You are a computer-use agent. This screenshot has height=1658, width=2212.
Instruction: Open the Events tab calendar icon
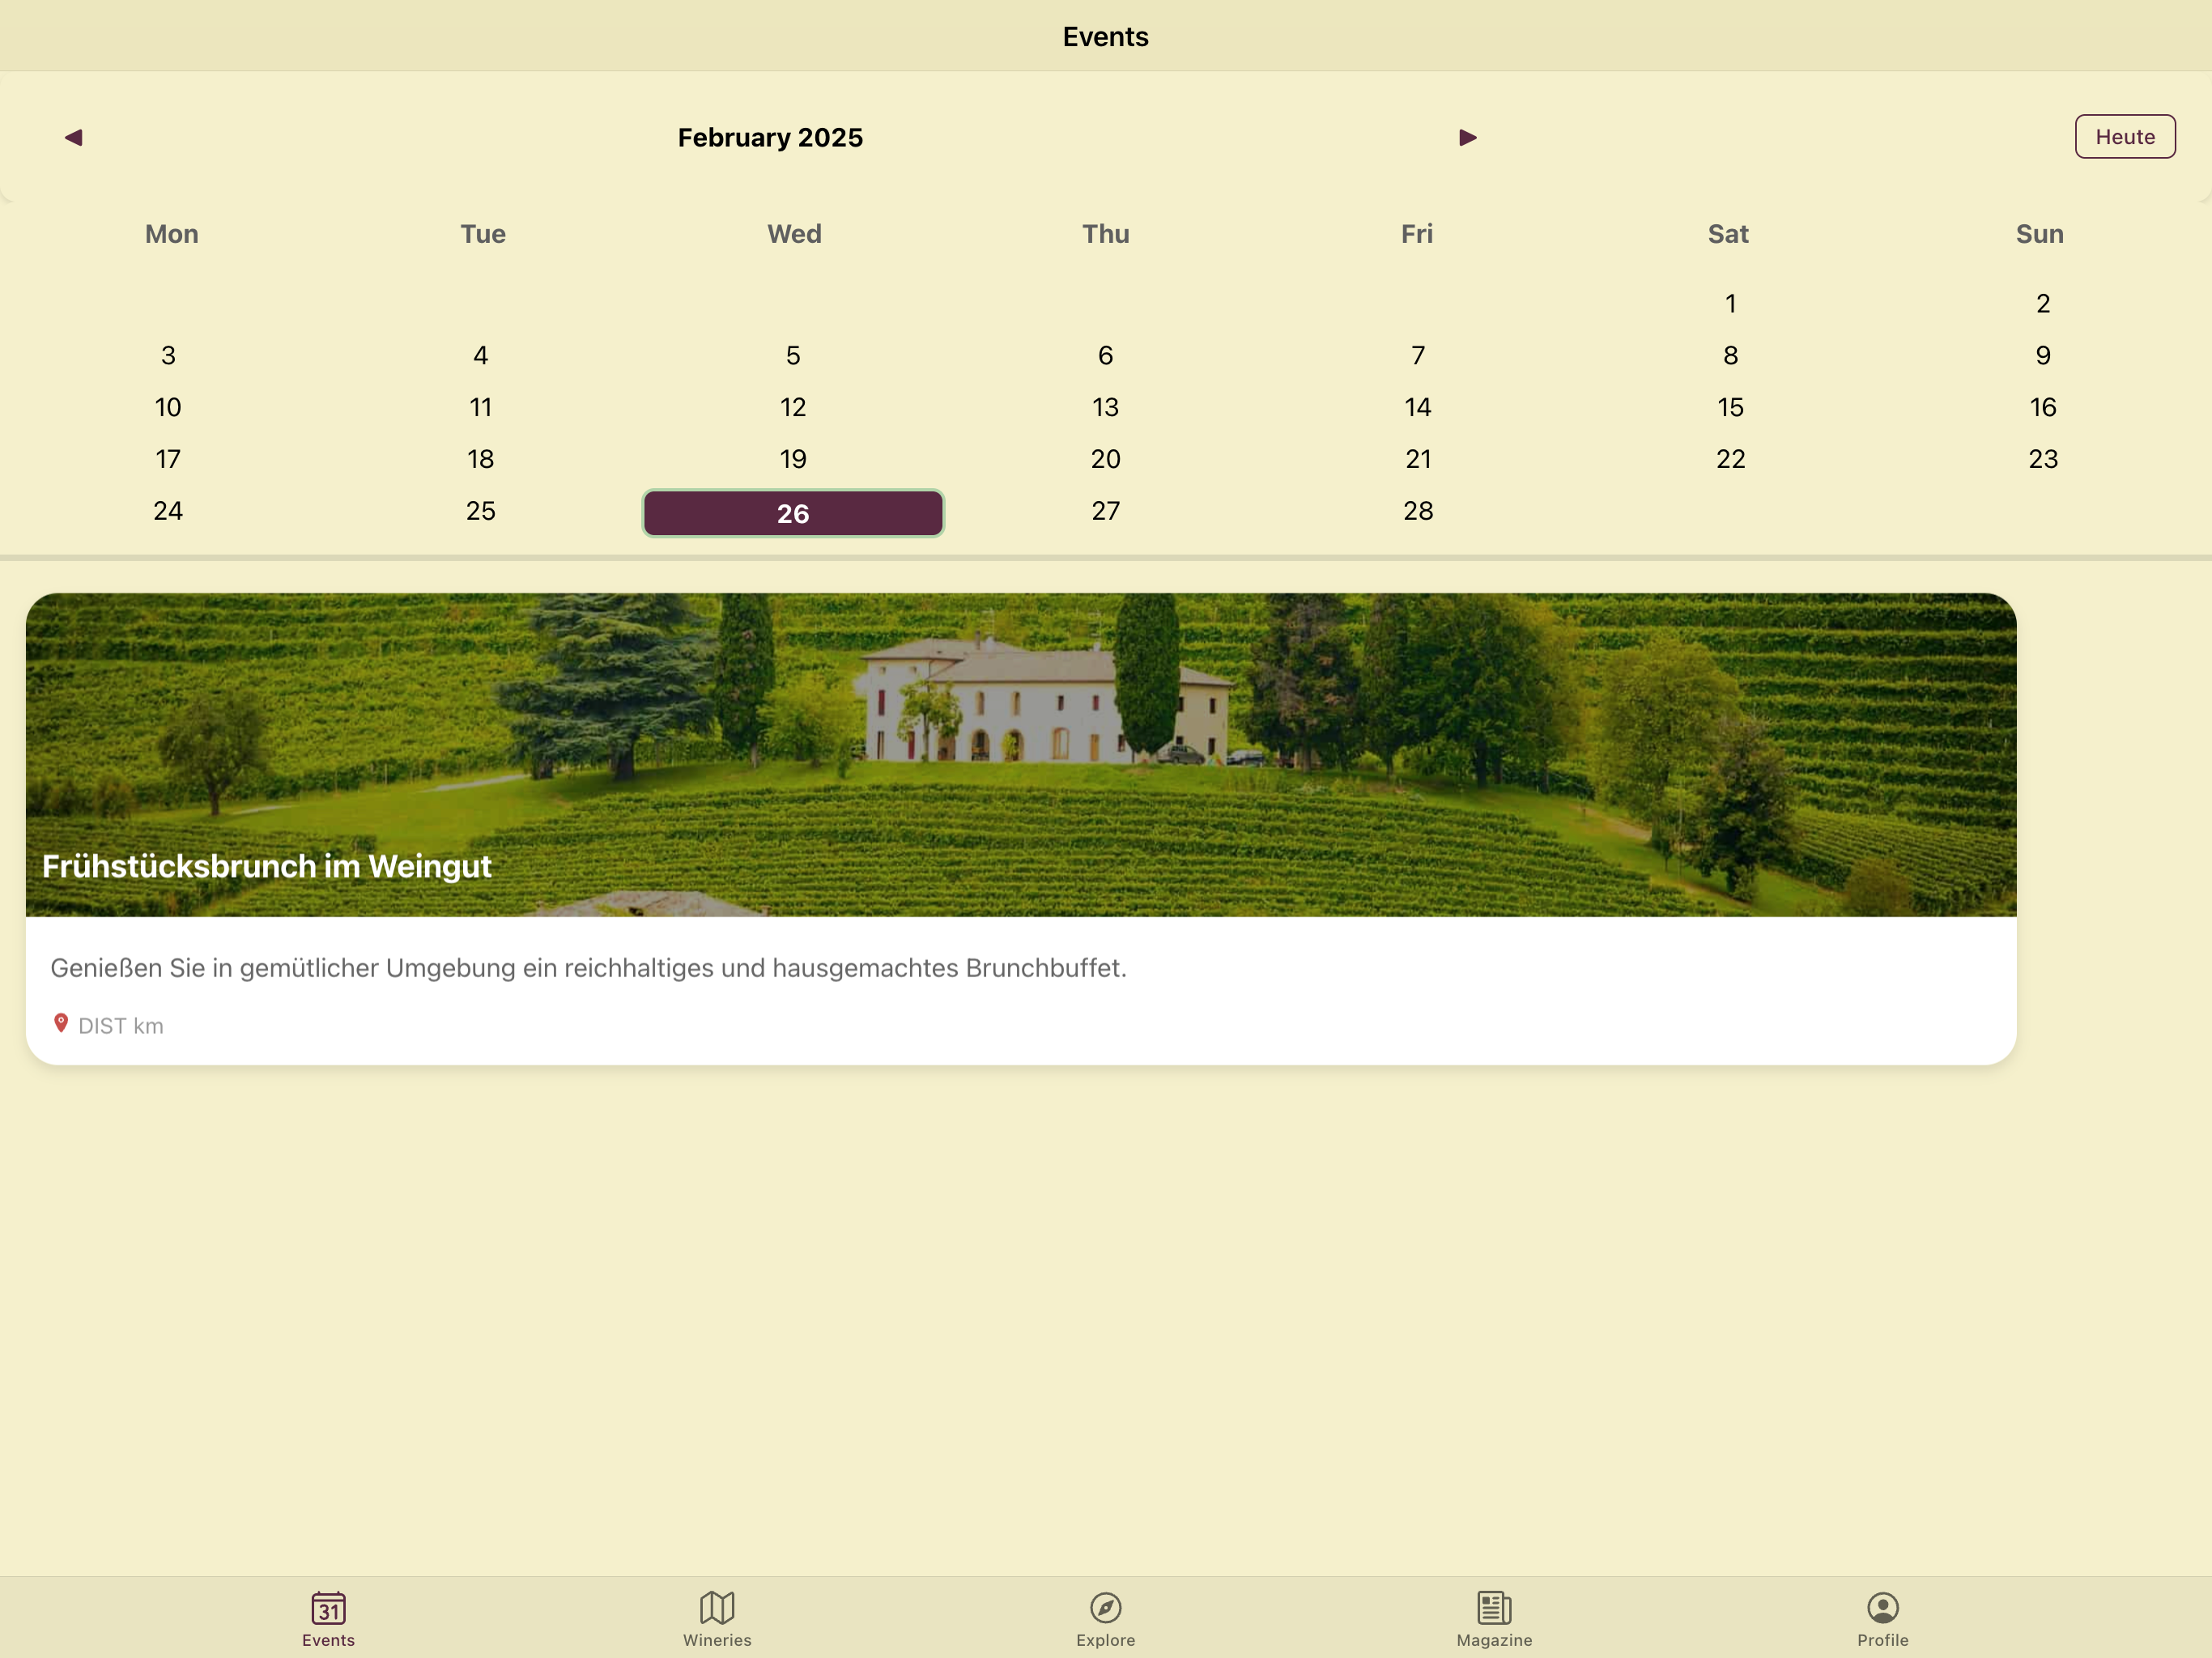click(x=328, y=1608)
